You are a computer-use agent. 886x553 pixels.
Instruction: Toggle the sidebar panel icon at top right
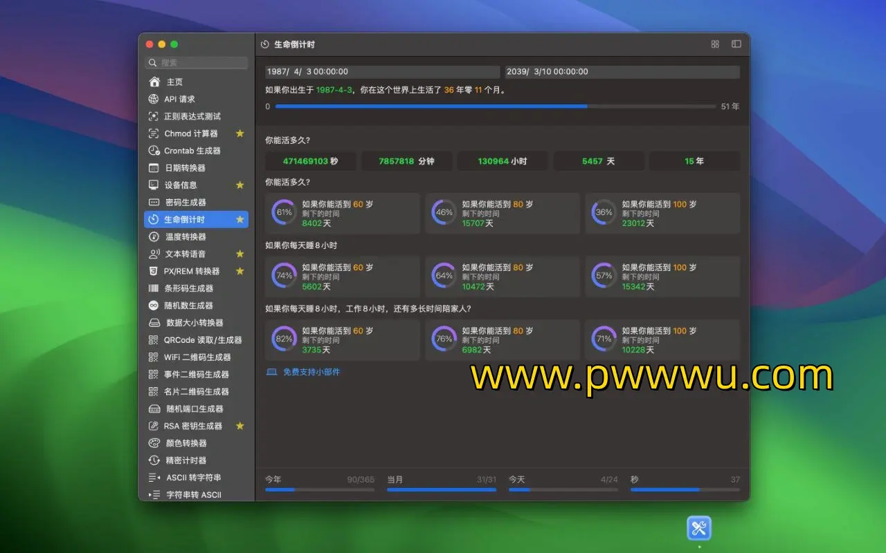tap(736, 44)
